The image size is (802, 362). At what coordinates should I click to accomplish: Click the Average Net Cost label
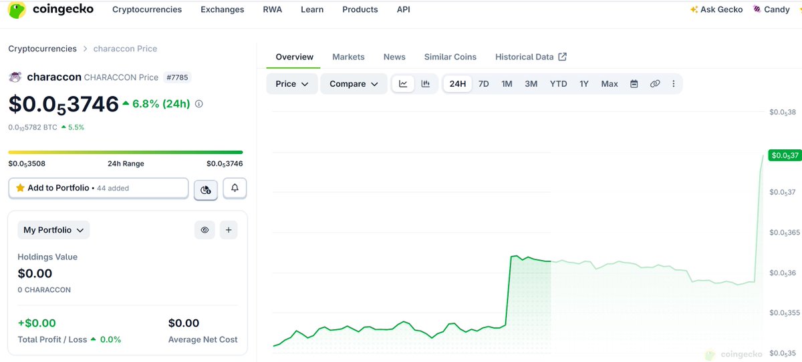point(203,339)
